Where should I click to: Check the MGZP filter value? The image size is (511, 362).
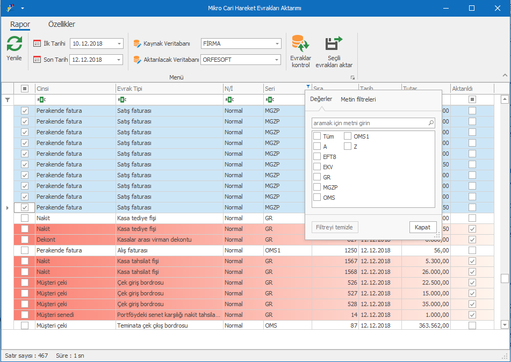coord(317,187)
